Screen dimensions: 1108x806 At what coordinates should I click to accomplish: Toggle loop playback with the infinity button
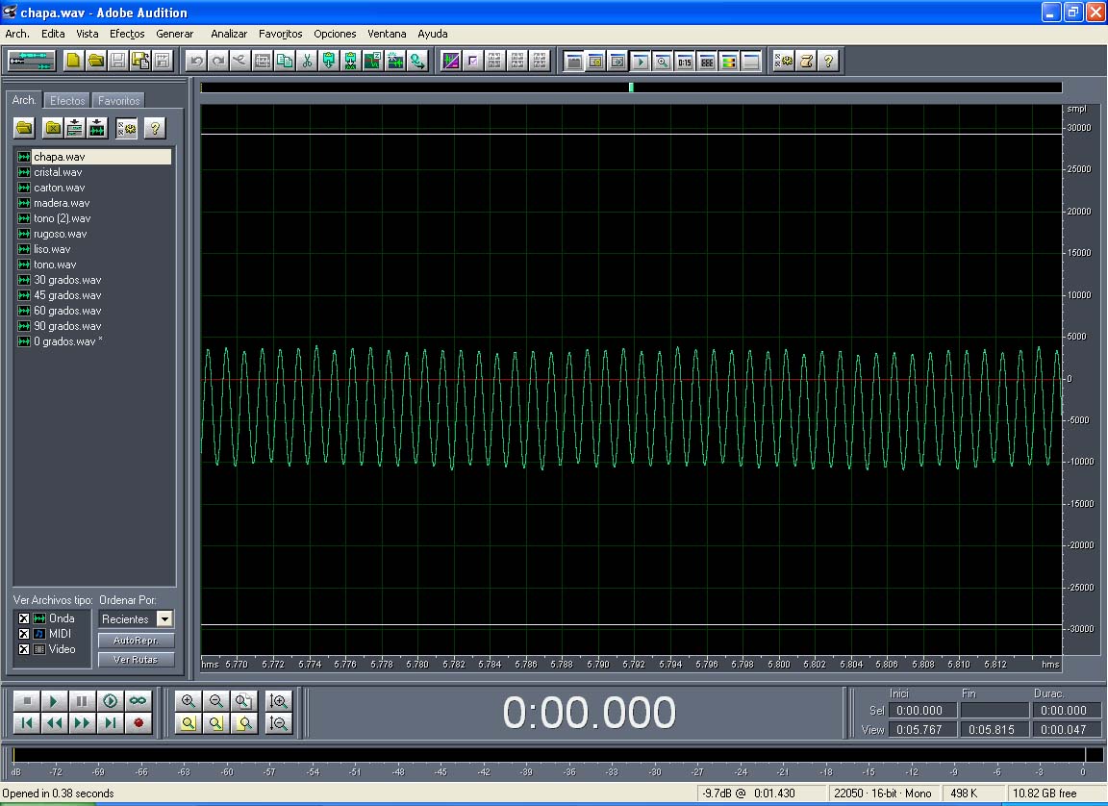click(x=138, y=701)
